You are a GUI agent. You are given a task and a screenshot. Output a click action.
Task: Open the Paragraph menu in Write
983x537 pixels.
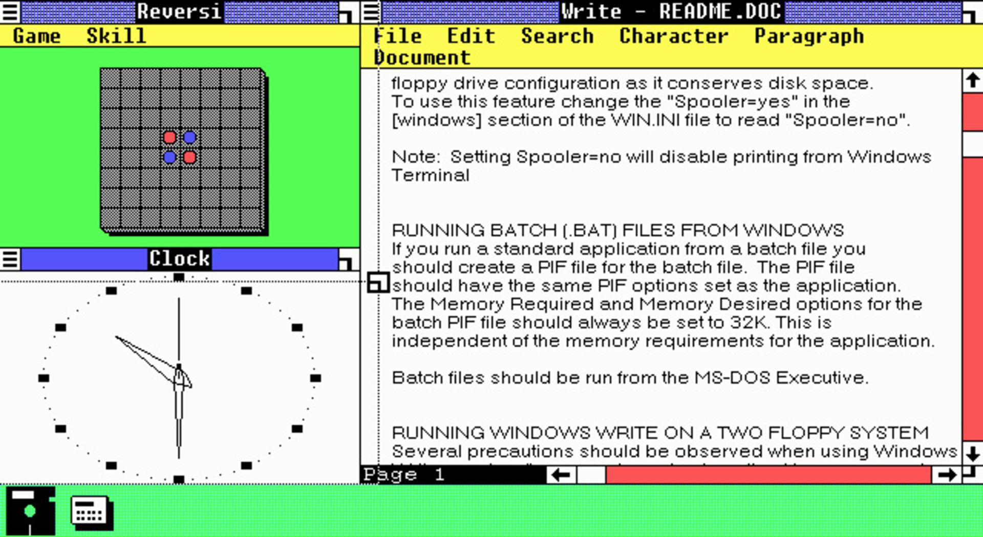[809, 36]
